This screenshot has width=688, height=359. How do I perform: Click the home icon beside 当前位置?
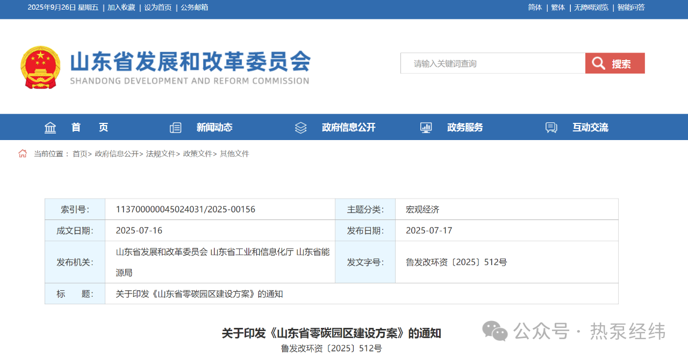(x=23, y=153)
